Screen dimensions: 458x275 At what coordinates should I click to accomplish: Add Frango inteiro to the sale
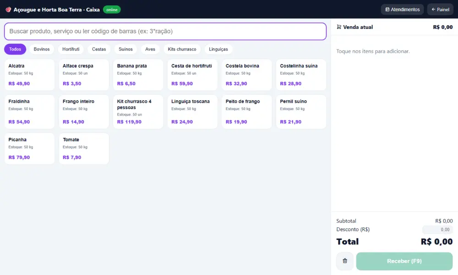coord(84,112)
